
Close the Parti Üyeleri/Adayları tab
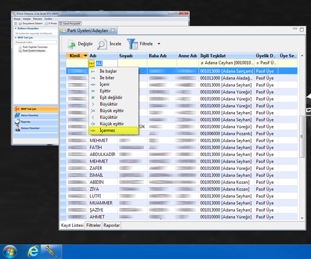[112, 31]
